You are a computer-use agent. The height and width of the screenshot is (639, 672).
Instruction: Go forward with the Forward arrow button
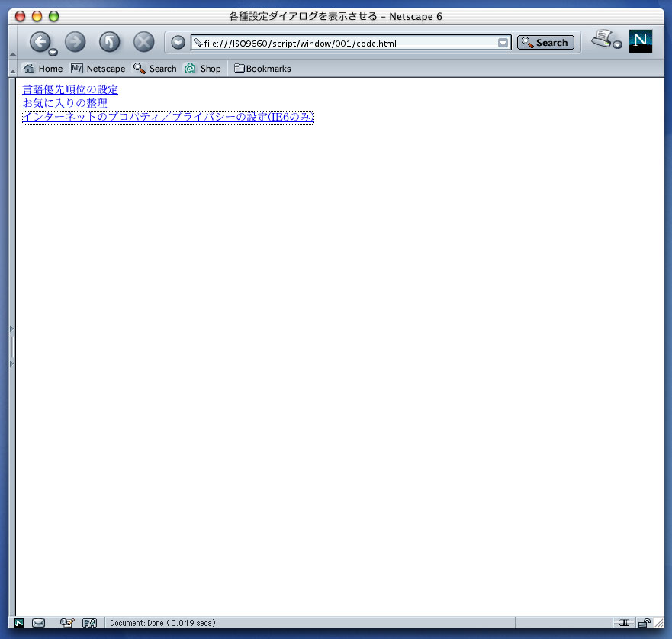(75, 42)
